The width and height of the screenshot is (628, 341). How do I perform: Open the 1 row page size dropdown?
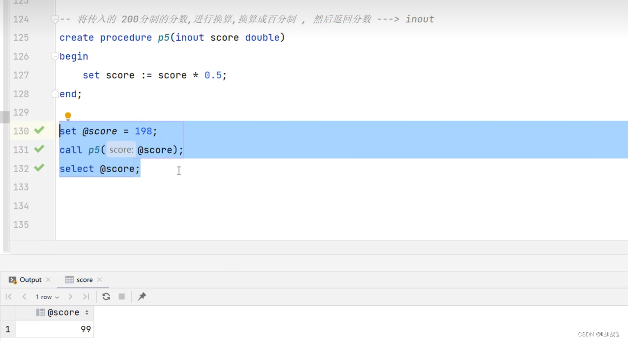click(47, 297)
